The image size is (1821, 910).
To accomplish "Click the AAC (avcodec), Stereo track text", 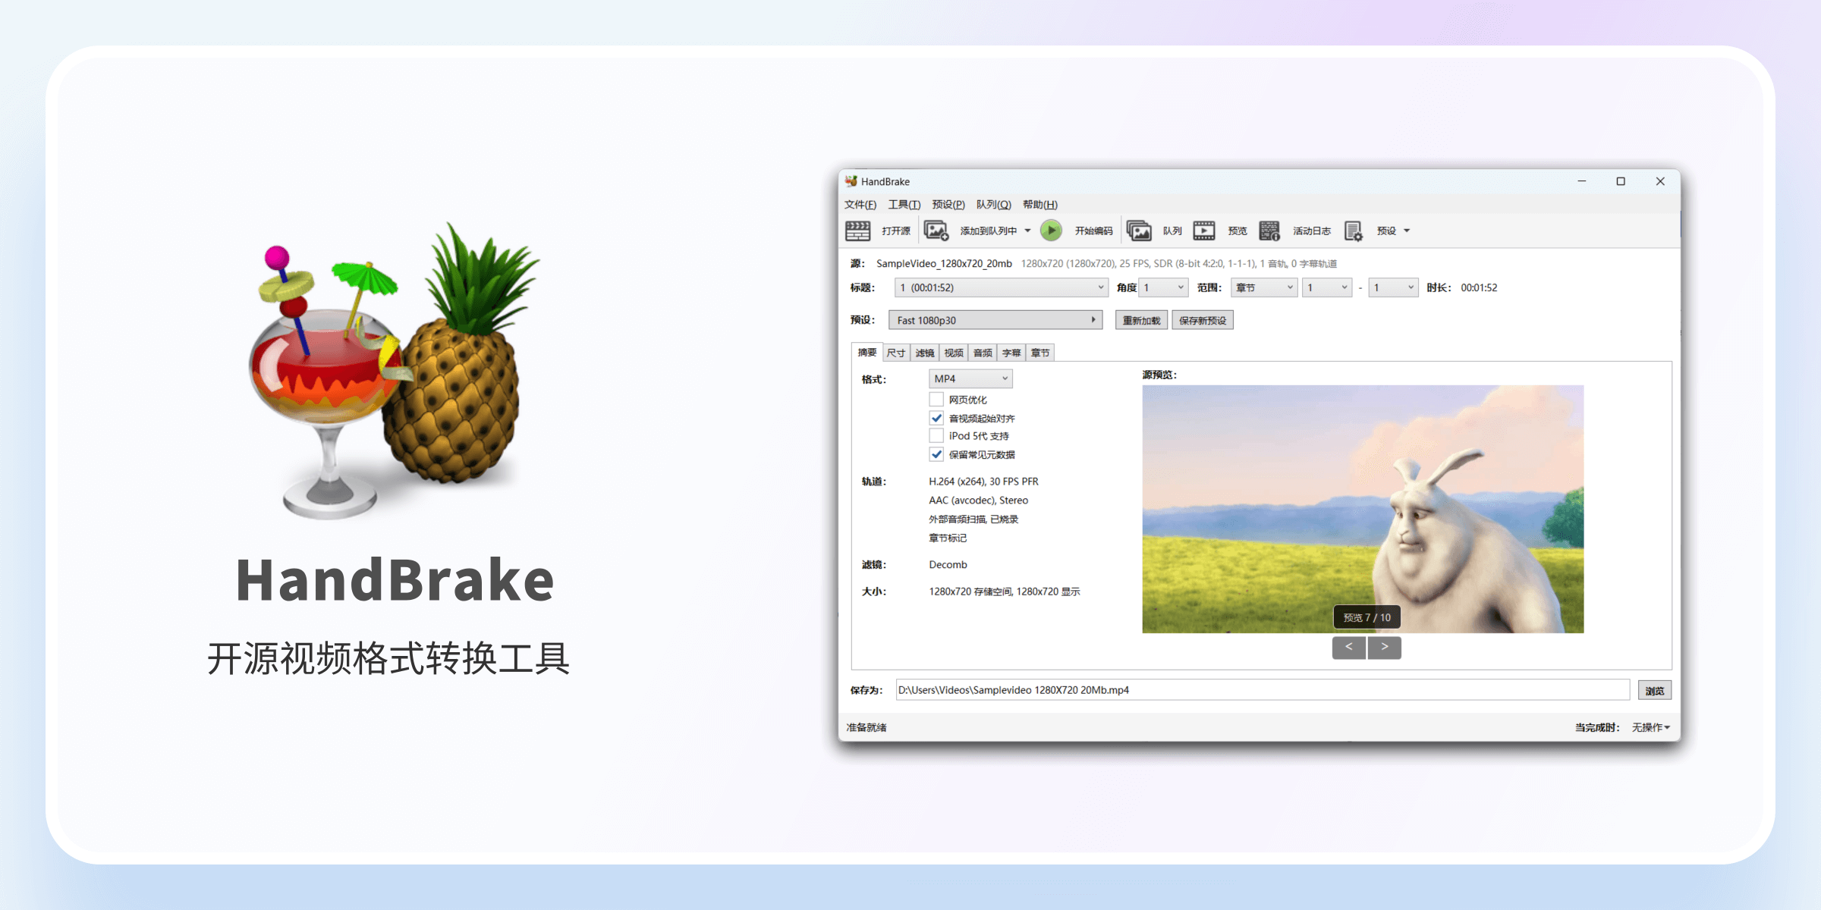I will (x=978, y=500).
